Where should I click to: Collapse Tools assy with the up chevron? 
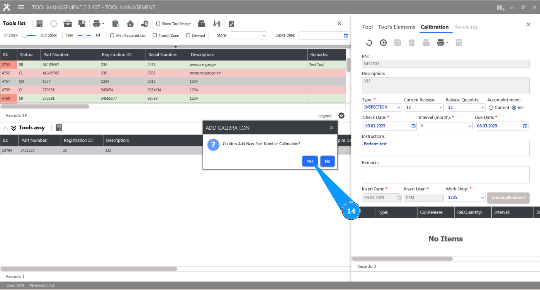(5, 128)
